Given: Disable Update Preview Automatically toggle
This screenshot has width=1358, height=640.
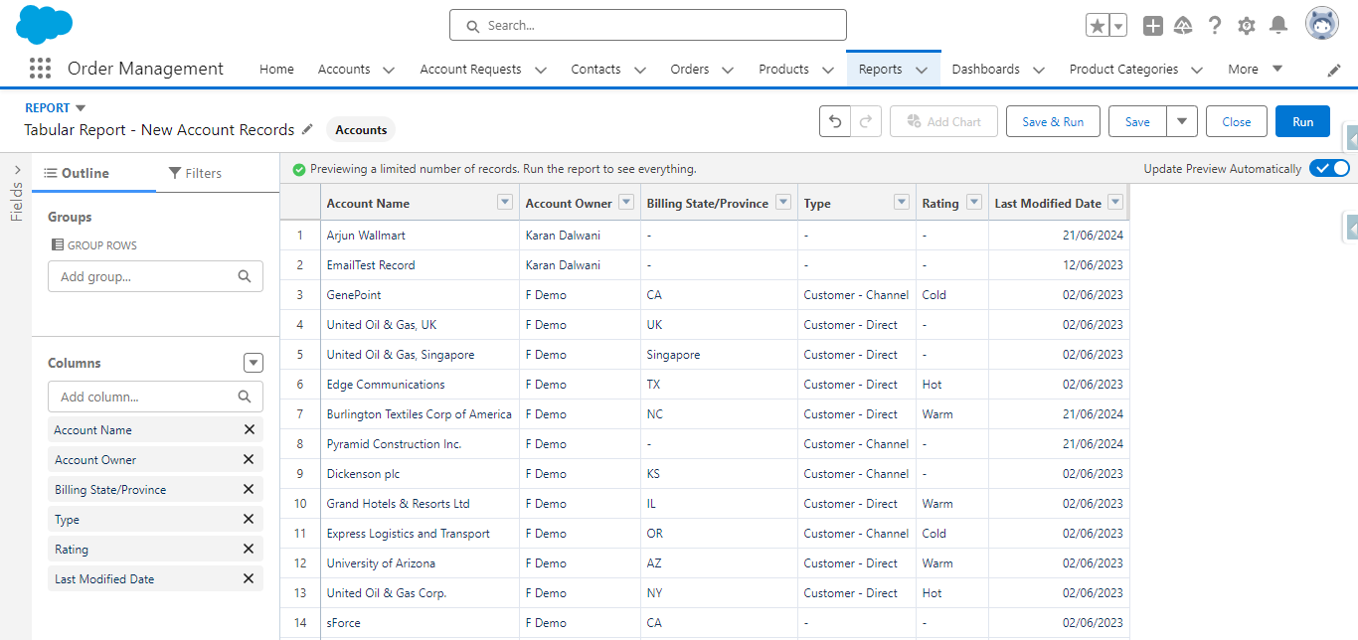Looking at the screenshot, I should [x=1329, y=168].
